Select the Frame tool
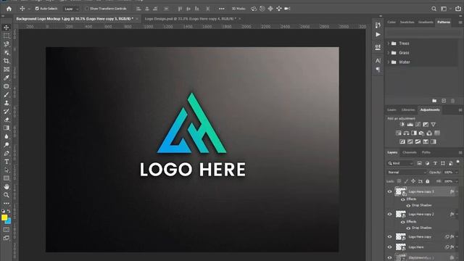Screen dimensions: 464x261 [7, 70]
